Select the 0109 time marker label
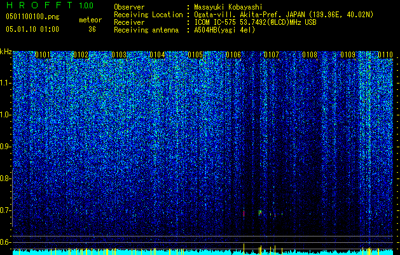Viewport: 400px width, 255px height. [348, 55]
